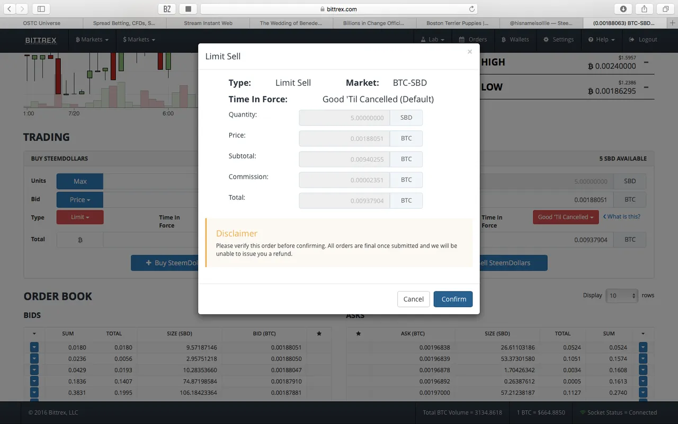Confirm the limit sell order
The height and width of the screenshot is (424, 678).
[x=453, y=299]
